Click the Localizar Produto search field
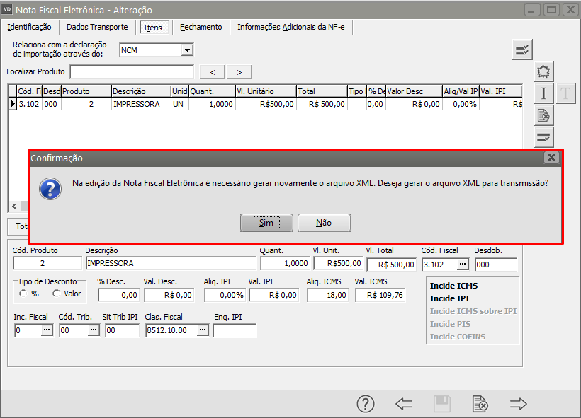Screen dimensions: 581x418 [x=132, y=71]
